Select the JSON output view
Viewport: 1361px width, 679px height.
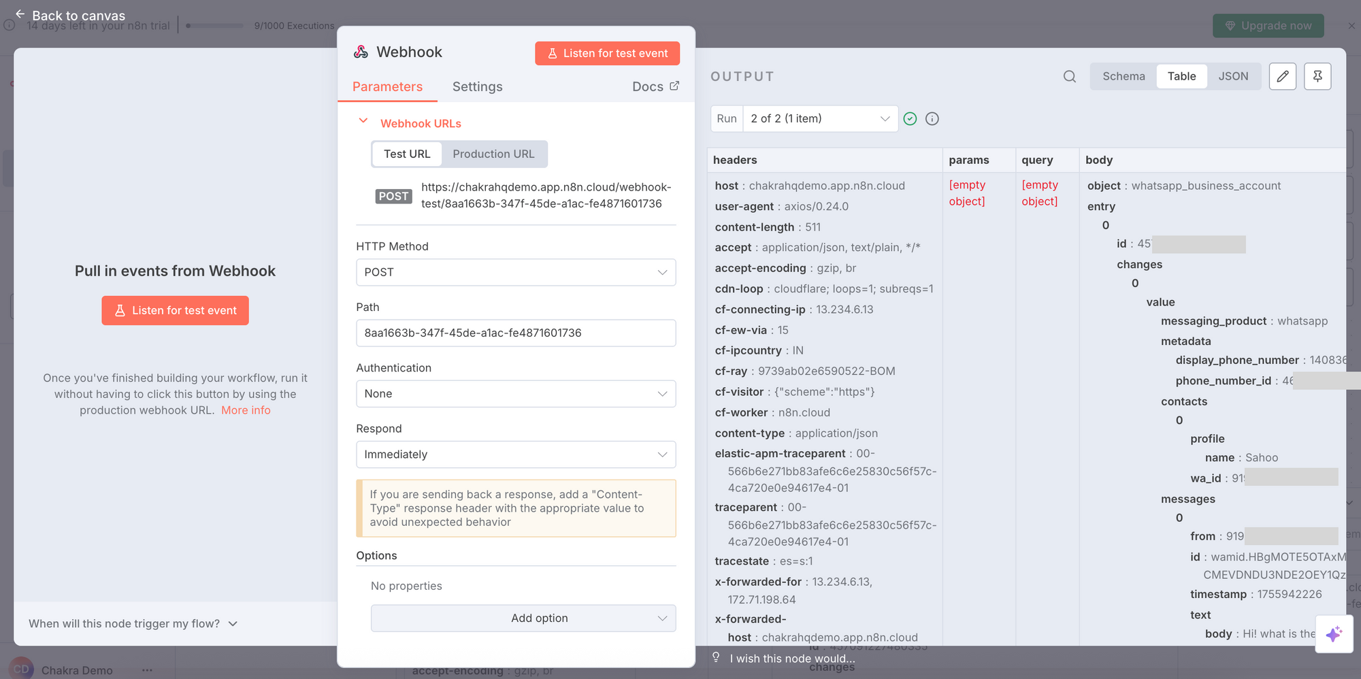click(1233, 76)
